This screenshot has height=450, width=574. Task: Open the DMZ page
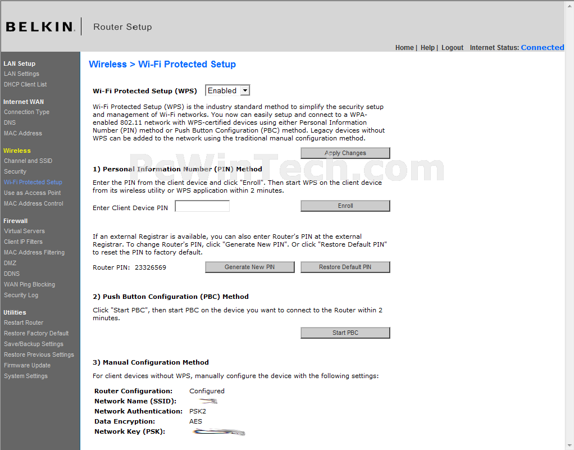[x=10, y=263]
